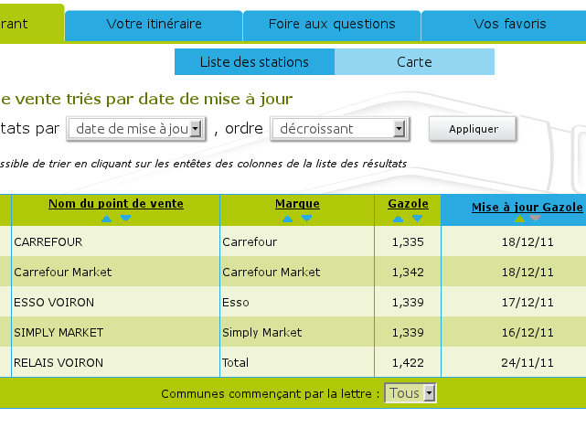586x439 pixels.
Task: Open the 'date de mise à jour' sort dropdown
Action: (x=137, y=129)
